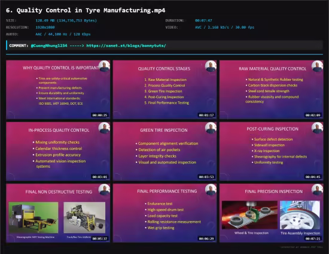This screenshot has height=254, width=329.
Task: Click the Carbon black dispersion checks bullet
Action: point(272,85)
